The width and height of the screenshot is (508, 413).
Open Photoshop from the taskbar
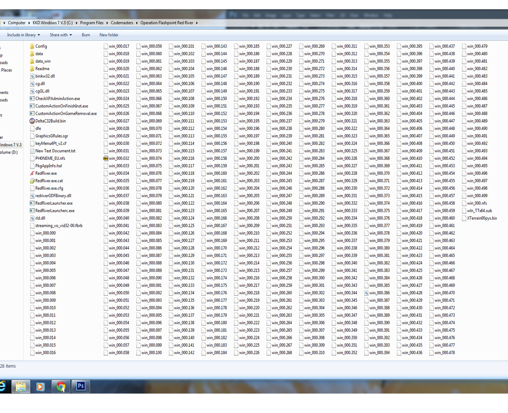click(81, 386)
